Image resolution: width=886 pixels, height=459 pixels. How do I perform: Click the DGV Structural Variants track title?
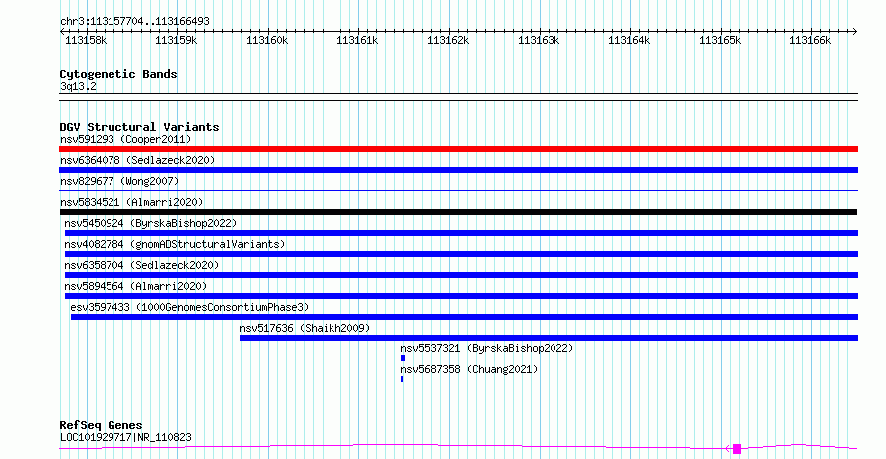click(x=139, y=127)
